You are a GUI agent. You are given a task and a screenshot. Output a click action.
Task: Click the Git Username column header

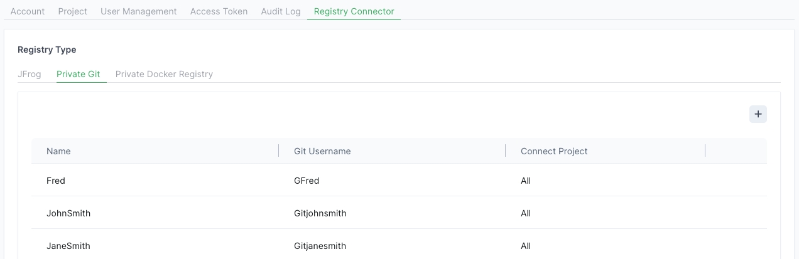[x=322, y=151]
